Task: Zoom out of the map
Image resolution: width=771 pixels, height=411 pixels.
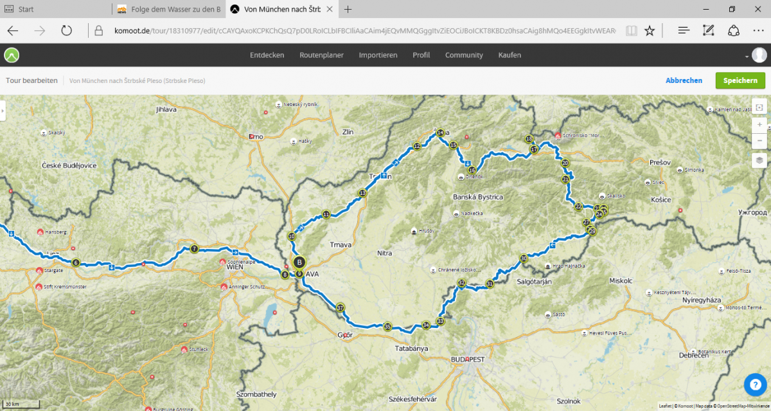Action: (759, 140)
